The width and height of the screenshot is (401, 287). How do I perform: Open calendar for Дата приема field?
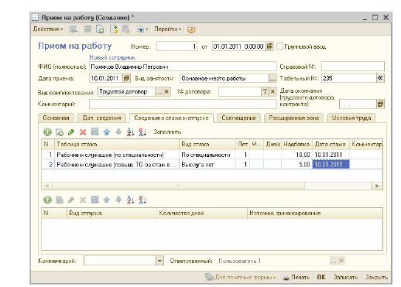(126, 78)
